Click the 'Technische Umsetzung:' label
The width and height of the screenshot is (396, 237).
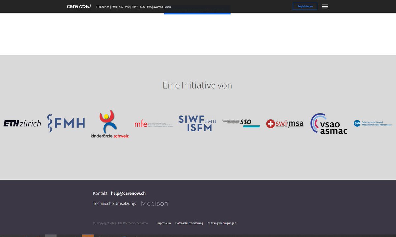(115, 204)
